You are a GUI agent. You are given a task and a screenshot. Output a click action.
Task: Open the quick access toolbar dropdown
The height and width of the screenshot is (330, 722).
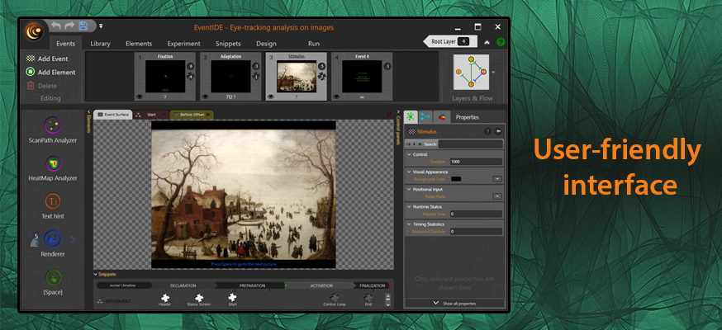pos(101,26)
